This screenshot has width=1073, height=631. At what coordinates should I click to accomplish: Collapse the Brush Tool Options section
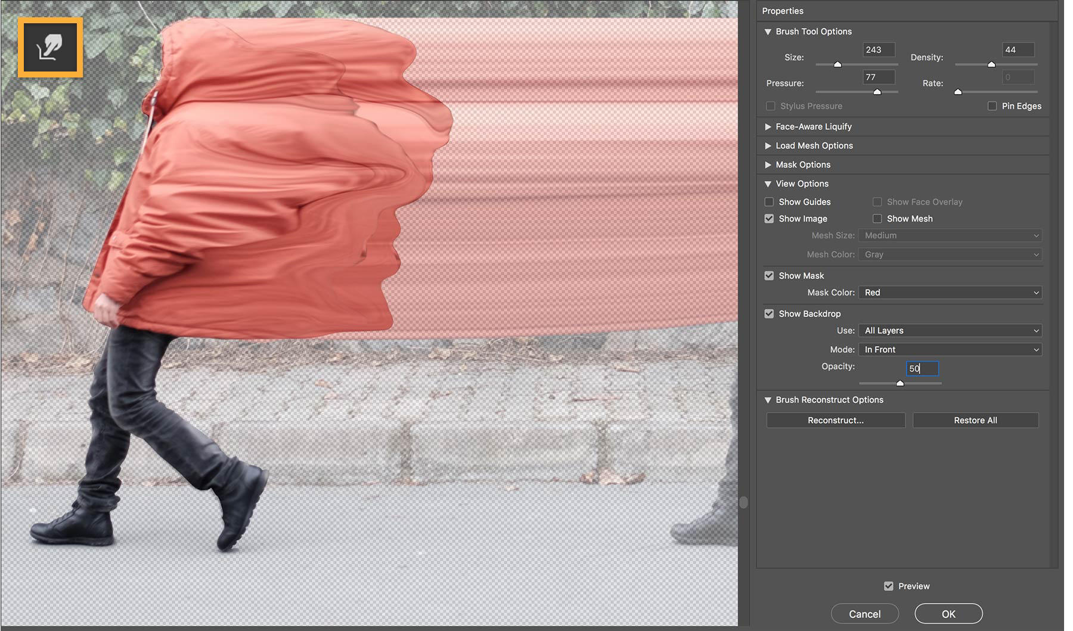[x=768, y=32]
